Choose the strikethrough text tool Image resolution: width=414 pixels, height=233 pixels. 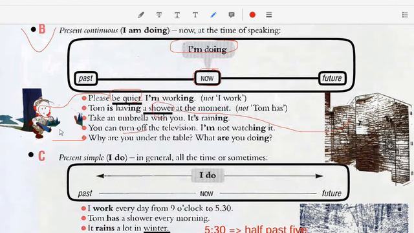159,15
